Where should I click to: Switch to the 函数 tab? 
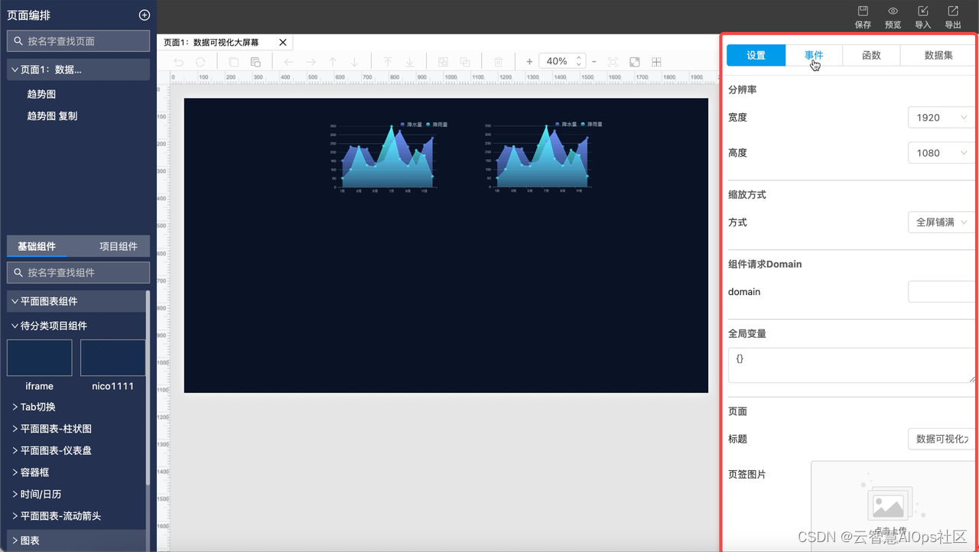[x=871, y=55]
